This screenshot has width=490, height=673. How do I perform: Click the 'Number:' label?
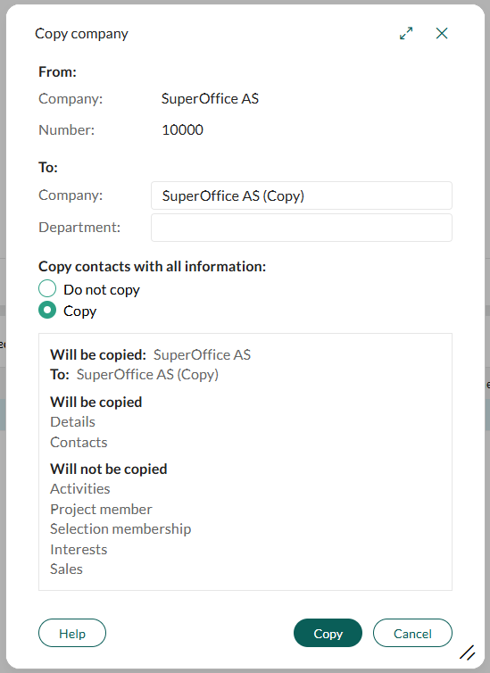coord(67,129)
